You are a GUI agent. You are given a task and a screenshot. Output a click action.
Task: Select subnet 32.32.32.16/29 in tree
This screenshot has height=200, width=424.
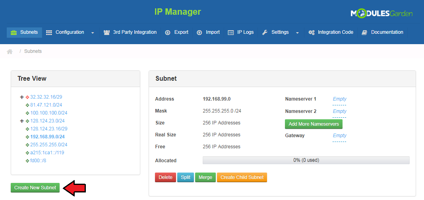tap(46, 97)
